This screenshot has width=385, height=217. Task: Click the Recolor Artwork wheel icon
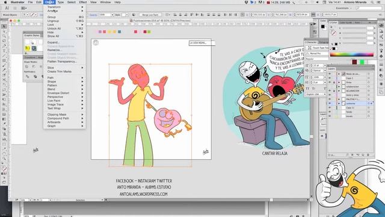point(134,14)
